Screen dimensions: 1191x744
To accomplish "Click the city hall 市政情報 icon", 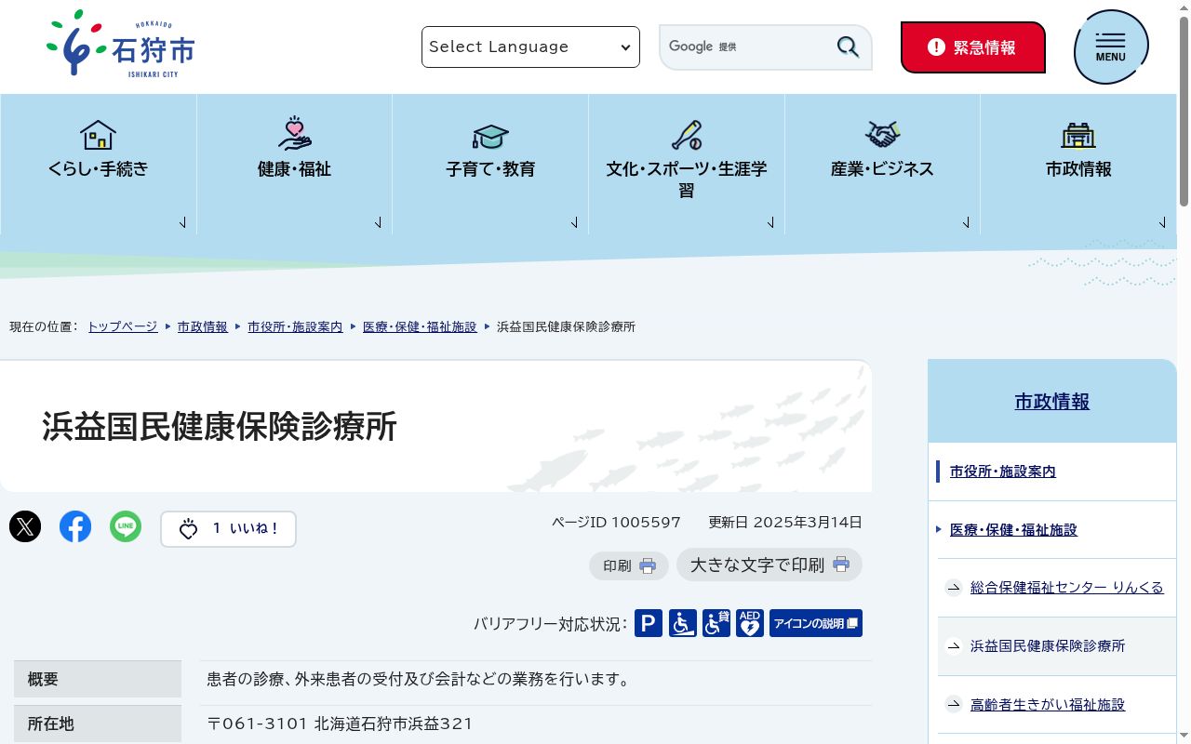I will click(1078, 136).
